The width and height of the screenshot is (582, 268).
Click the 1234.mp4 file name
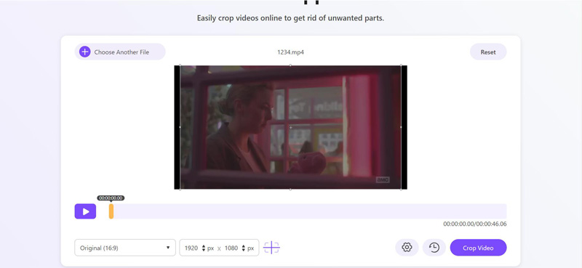coord(290,52)
